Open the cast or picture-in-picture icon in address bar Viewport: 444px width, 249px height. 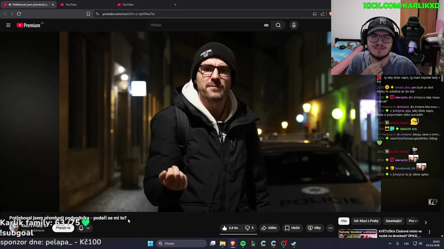pyautogui.click(x=315, y=14)
